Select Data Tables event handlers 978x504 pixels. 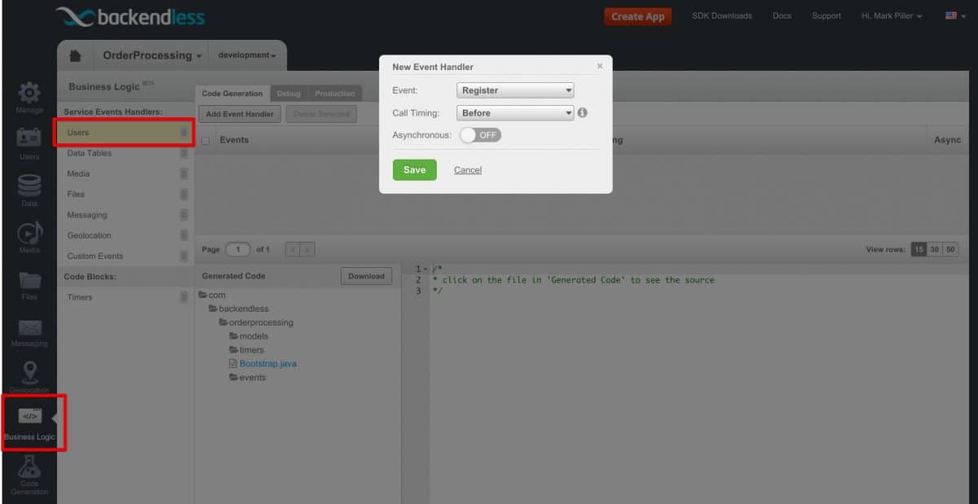[124, 153]
